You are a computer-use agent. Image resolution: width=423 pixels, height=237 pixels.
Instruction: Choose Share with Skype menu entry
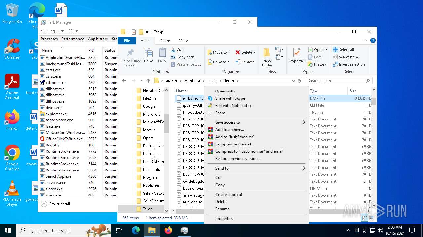coord(256,98)
